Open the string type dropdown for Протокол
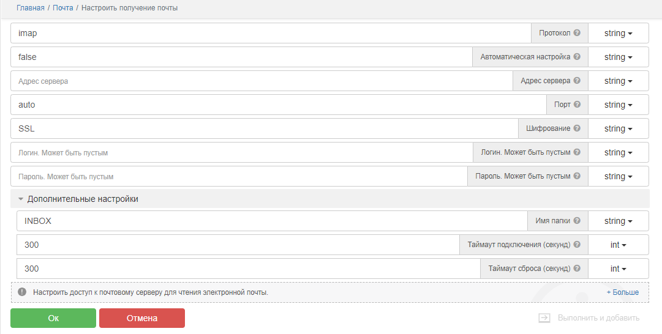 tap(618, 34)
